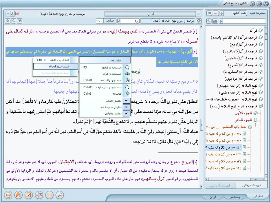Viewport: 271px width, 203px height.
Task: Click the book icon next to قرآن in tree
Action: pos(260,31)
